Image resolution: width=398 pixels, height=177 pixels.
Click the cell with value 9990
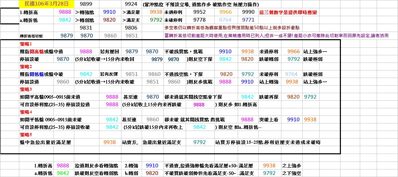click(x=248, y=12)
